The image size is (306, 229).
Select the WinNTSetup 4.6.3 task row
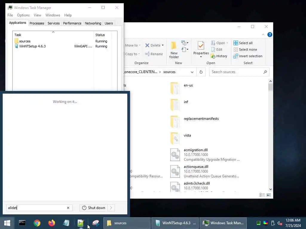(x=62, y=46)
